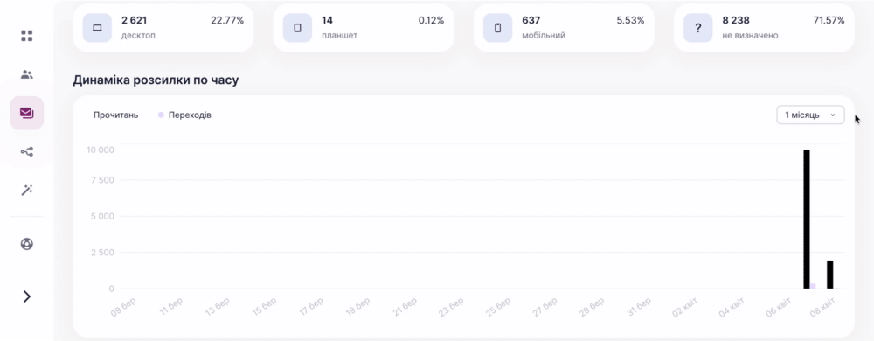Click the small purple bar in chart
The height and width of the screenshot is (341, 874).
[x=813, y=286]
